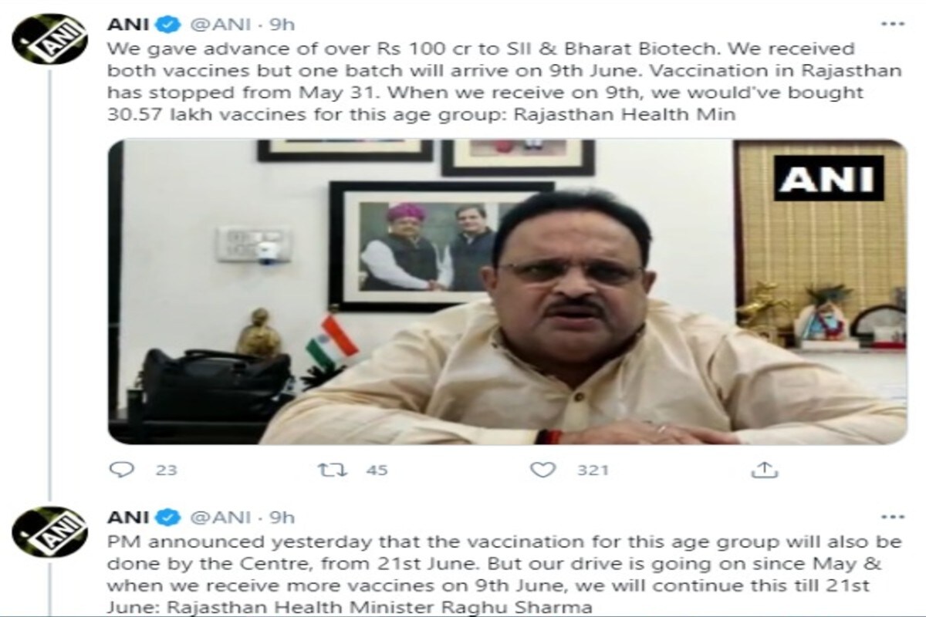Click ANI avatar on second tweet
This screenshot has height=617, width=926.
click(x=50, y=532)
